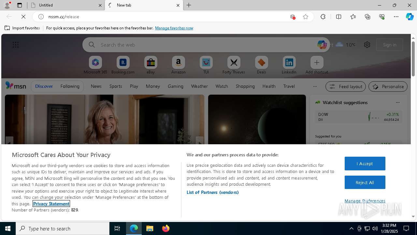Open TUI shortcut
The width and height of the screenshot is (417, 235).
click(x=206, y=65)
